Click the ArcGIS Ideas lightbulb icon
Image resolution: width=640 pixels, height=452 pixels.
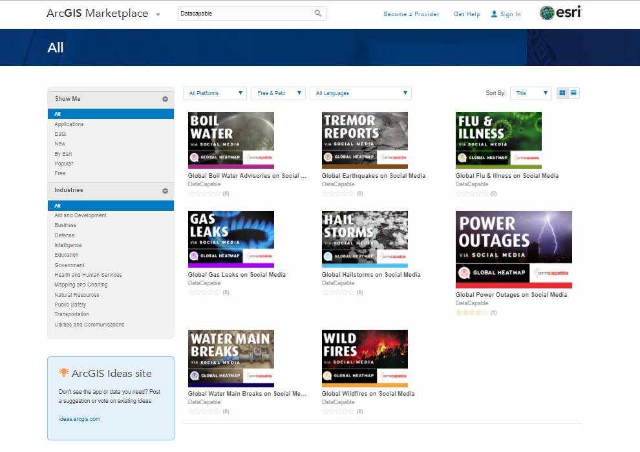pyautogui.click(x=63, y=372)
